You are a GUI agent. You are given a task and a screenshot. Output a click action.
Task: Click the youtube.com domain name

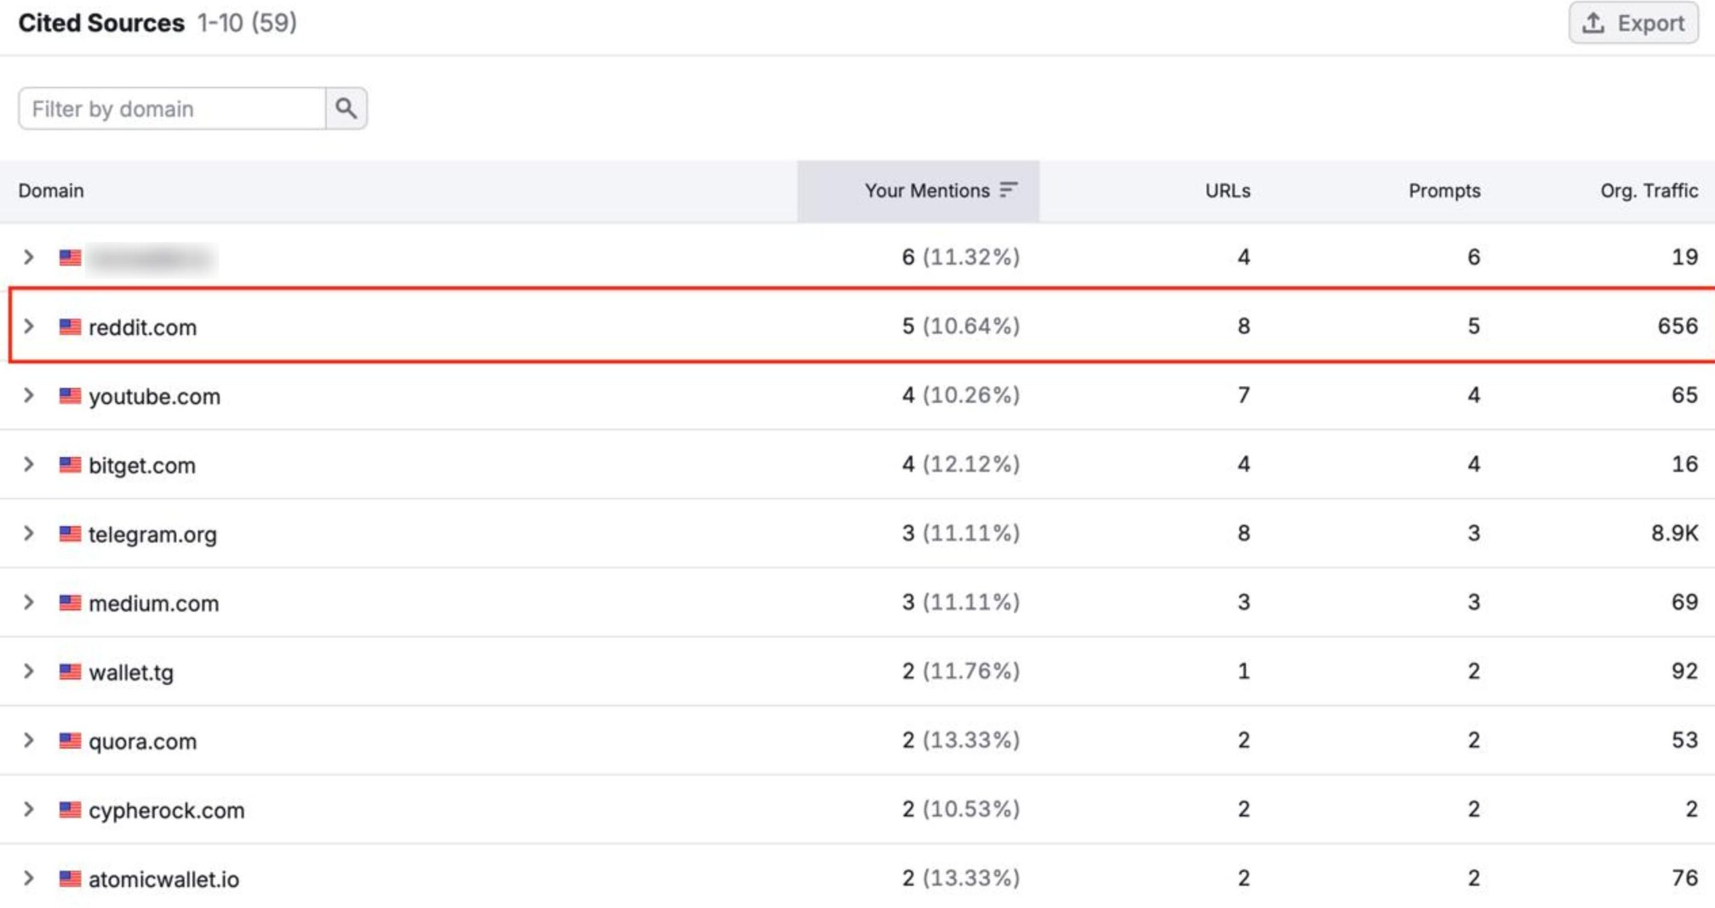pyautogui.click(x=155, y=397)
